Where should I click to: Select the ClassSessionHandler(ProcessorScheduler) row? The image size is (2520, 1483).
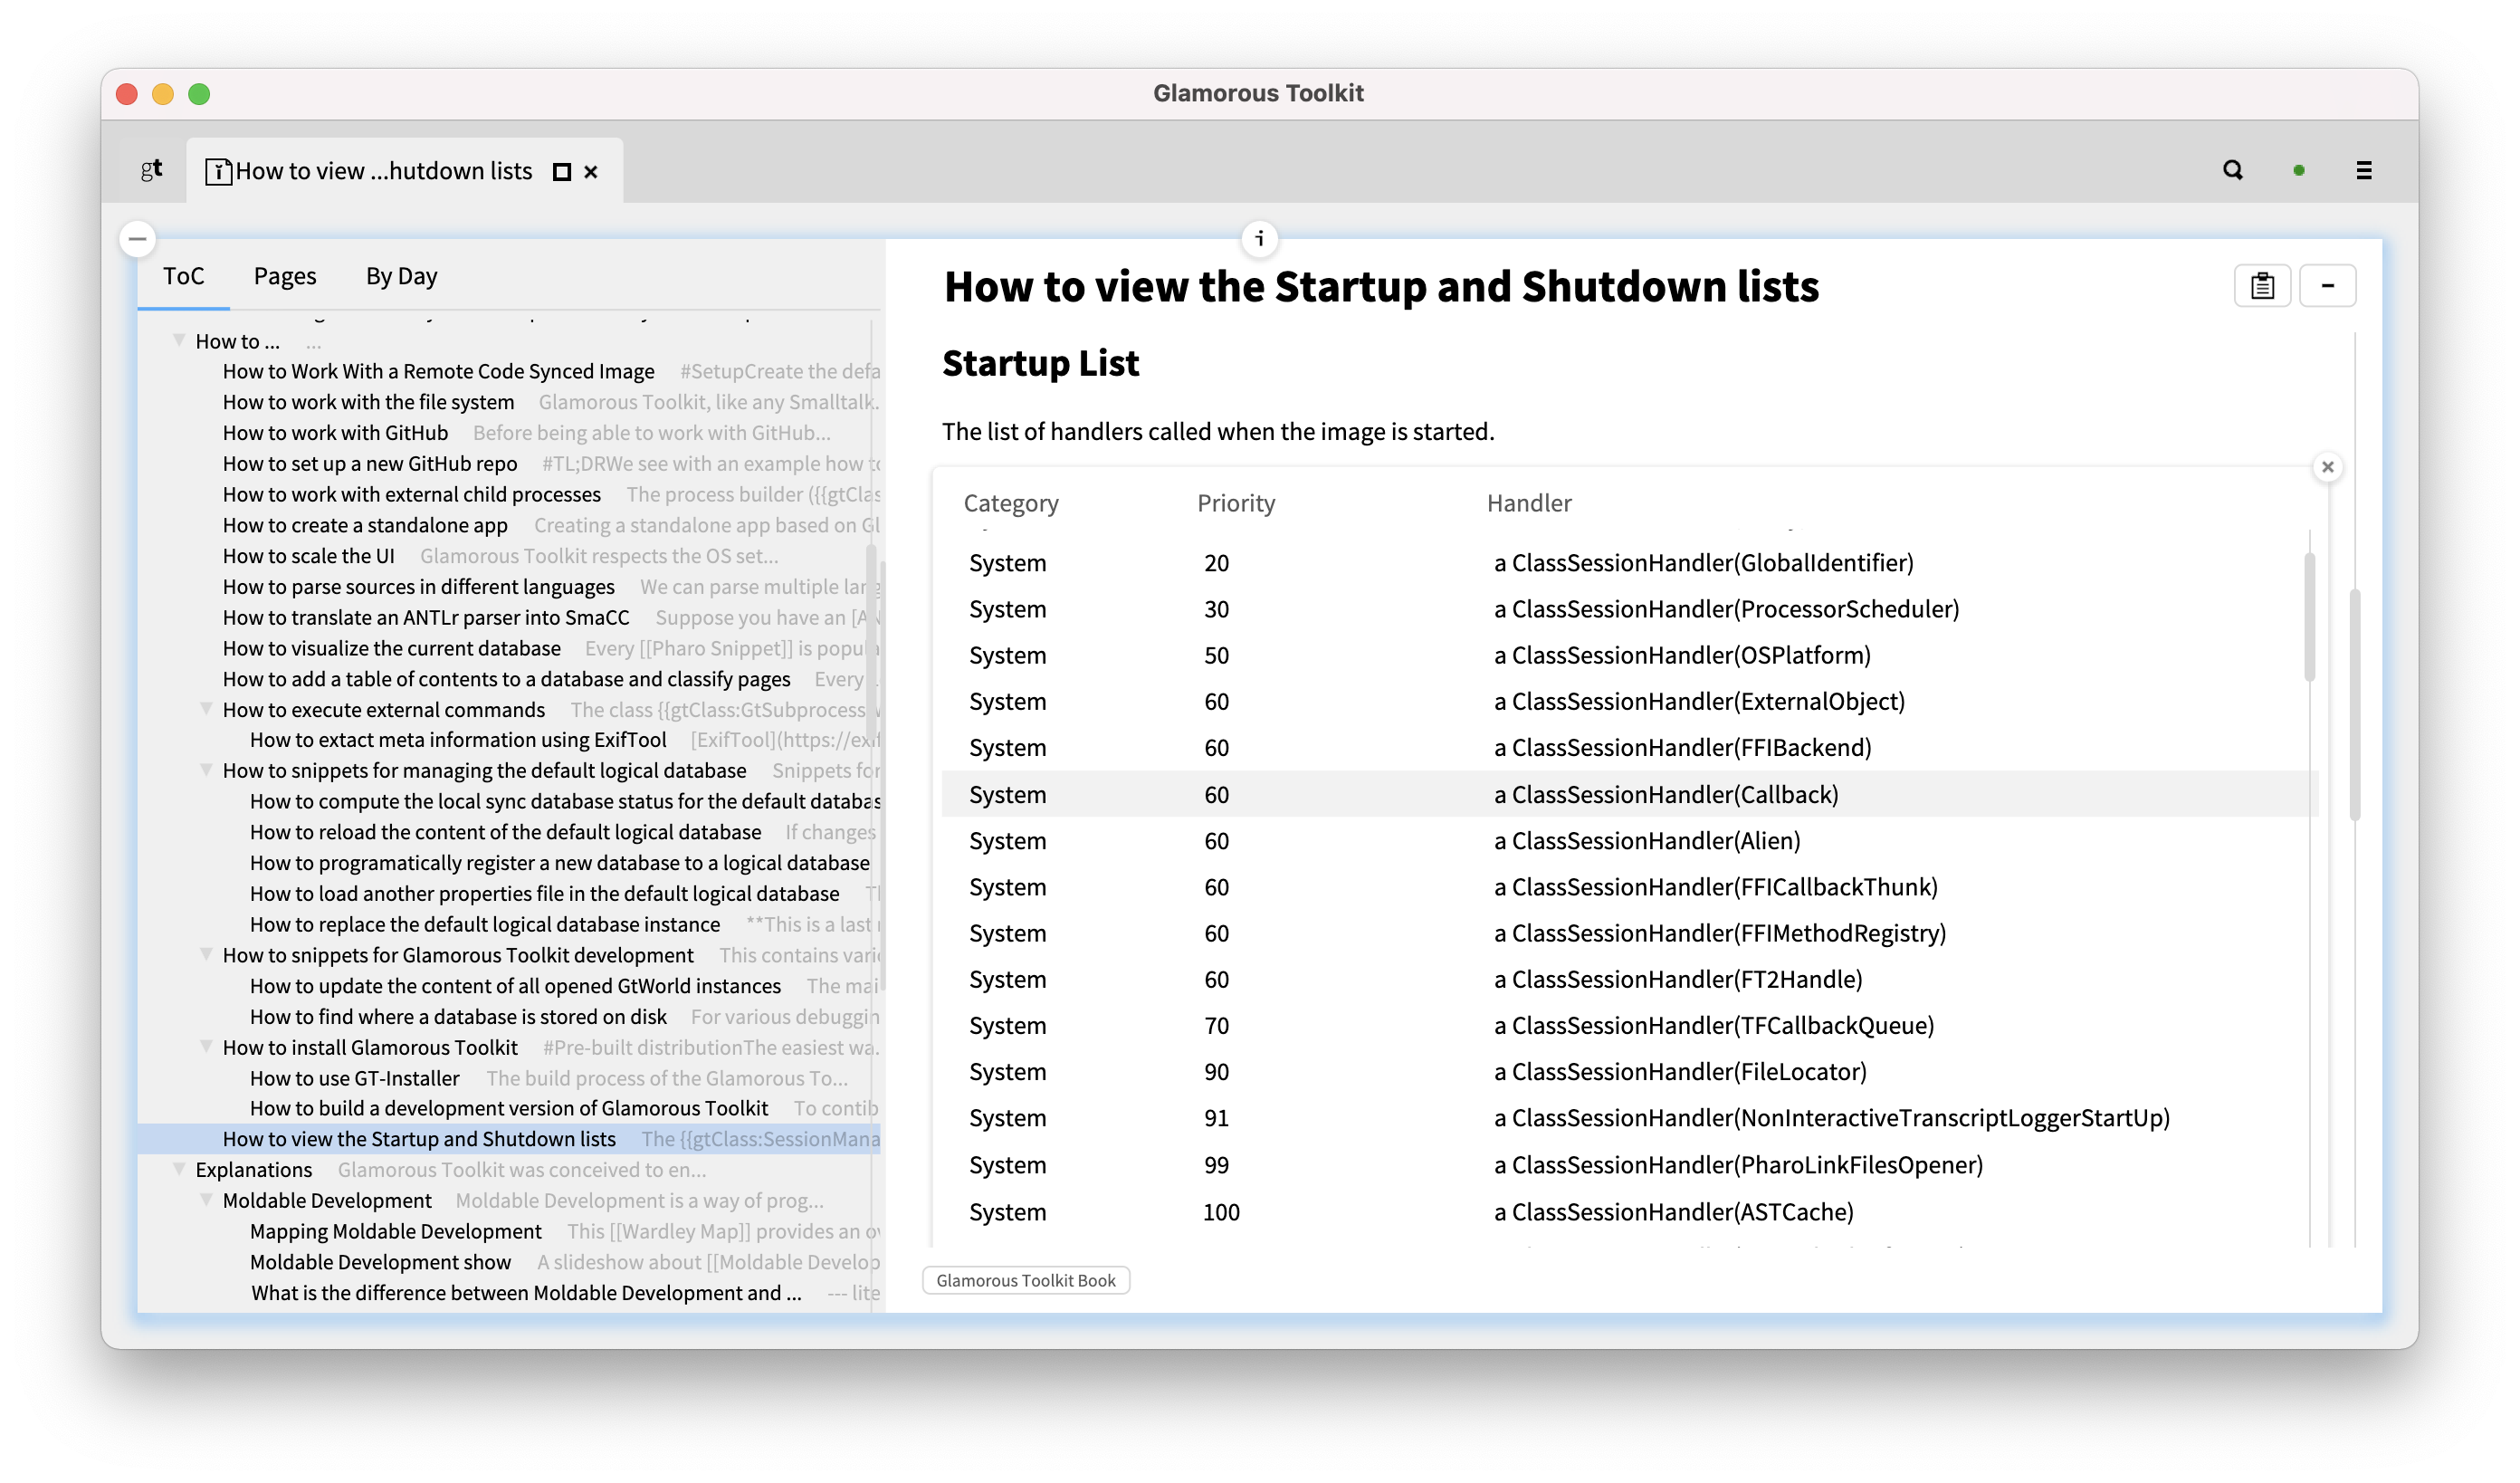click(1629, 609)
